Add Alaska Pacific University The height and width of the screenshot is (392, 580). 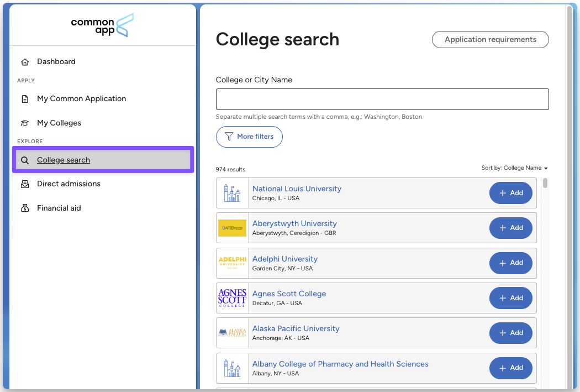tap(511, 333)
